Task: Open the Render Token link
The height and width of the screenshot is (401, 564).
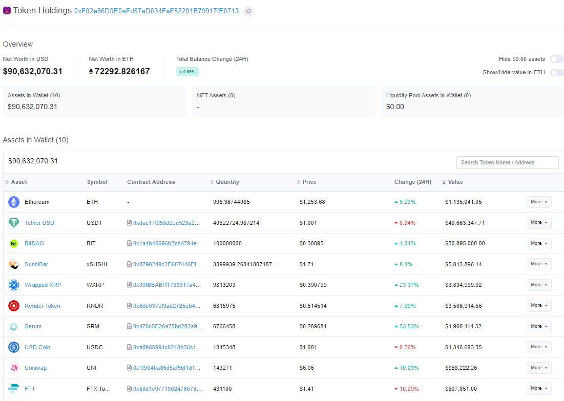Action: pos(42,306)
